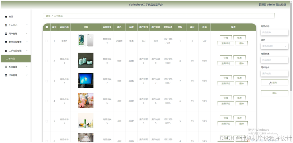This screenshot has height=143, width=293.
Task: Check the checkbox for the 商品名称5 row
Action: 47,121
